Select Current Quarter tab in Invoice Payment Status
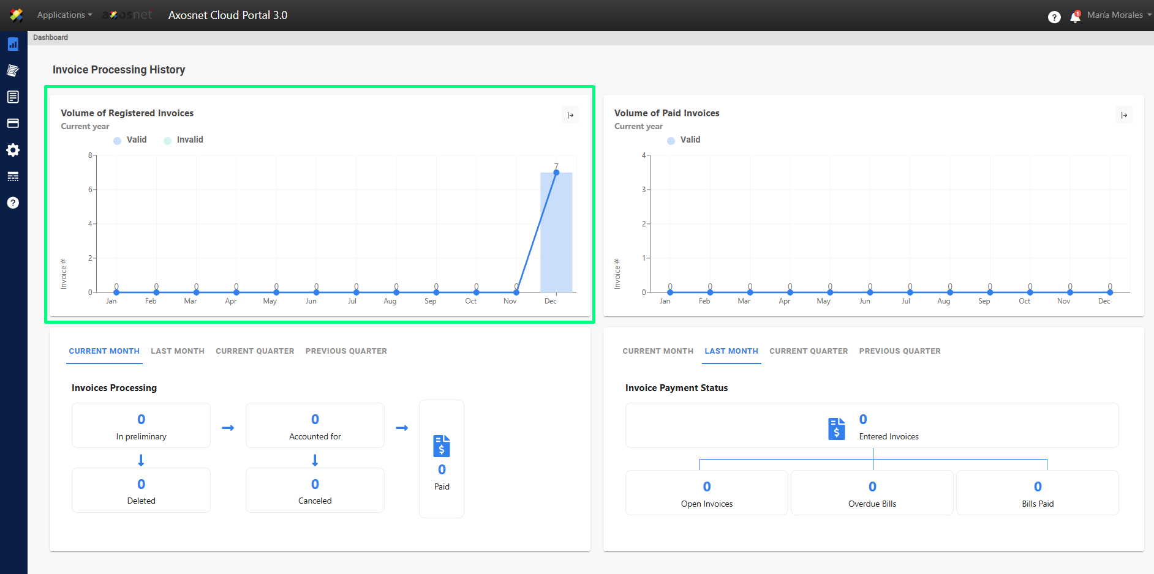 (x=809, y=351)
